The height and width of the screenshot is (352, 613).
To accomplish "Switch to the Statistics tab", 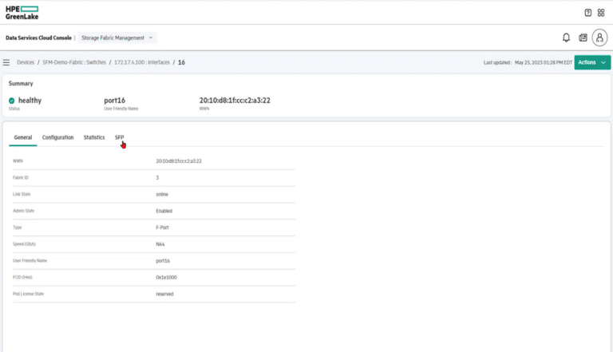I will pyautogui.click(x=94, y=137).
